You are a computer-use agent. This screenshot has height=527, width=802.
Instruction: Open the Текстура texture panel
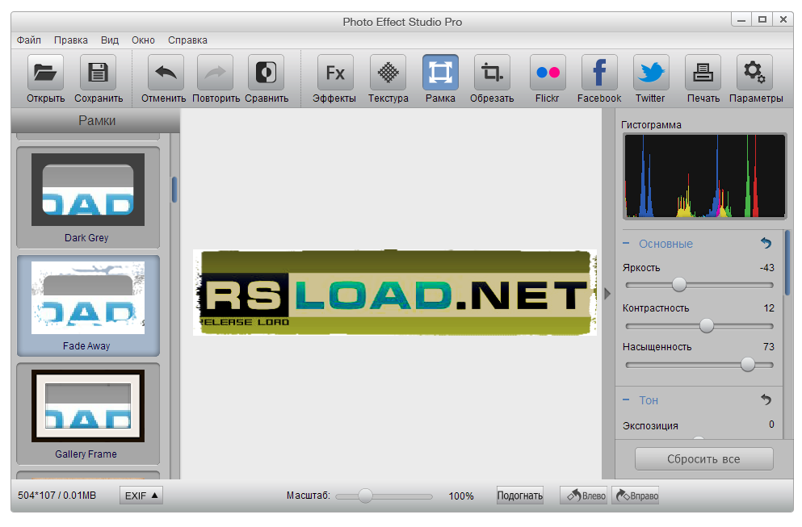coord(388,73)
